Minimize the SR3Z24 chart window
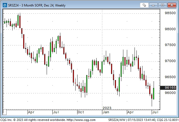 click(153, 5)
